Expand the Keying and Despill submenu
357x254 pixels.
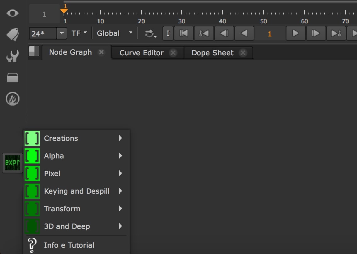coord(77,191)
